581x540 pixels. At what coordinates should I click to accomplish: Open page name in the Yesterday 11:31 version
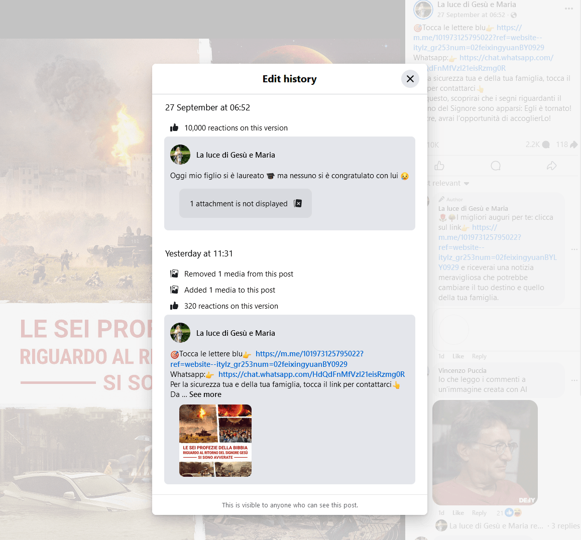pos(236,333)
